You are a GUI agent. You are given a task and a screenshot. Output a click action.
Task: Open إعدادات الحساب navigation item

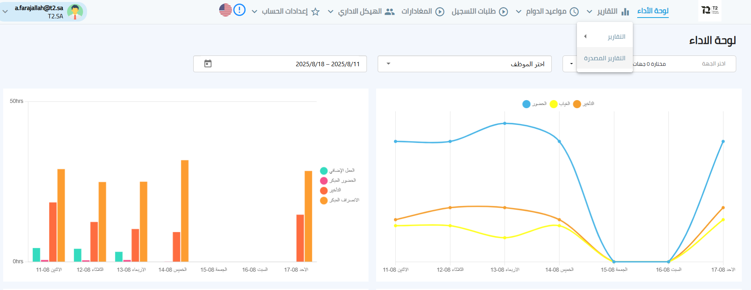[285, 11]
